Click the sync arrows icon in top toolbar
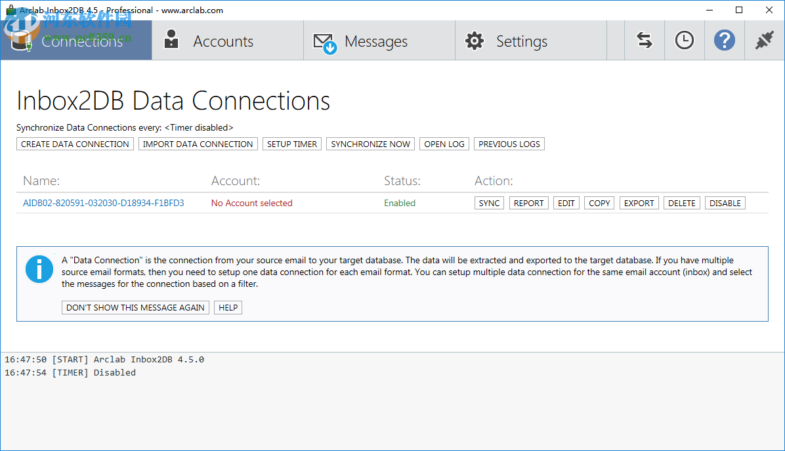The image size is (785, 451). 645,41
